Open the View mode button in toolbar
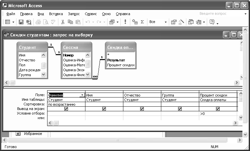 pyautogui.click(x=8, y=22)
